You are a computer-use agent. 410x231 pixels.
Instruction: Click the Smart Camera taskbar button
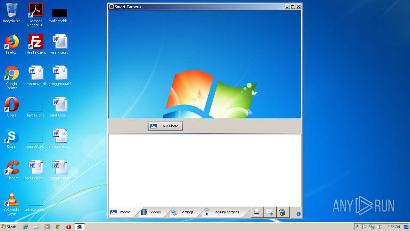[x=80, y=227]
